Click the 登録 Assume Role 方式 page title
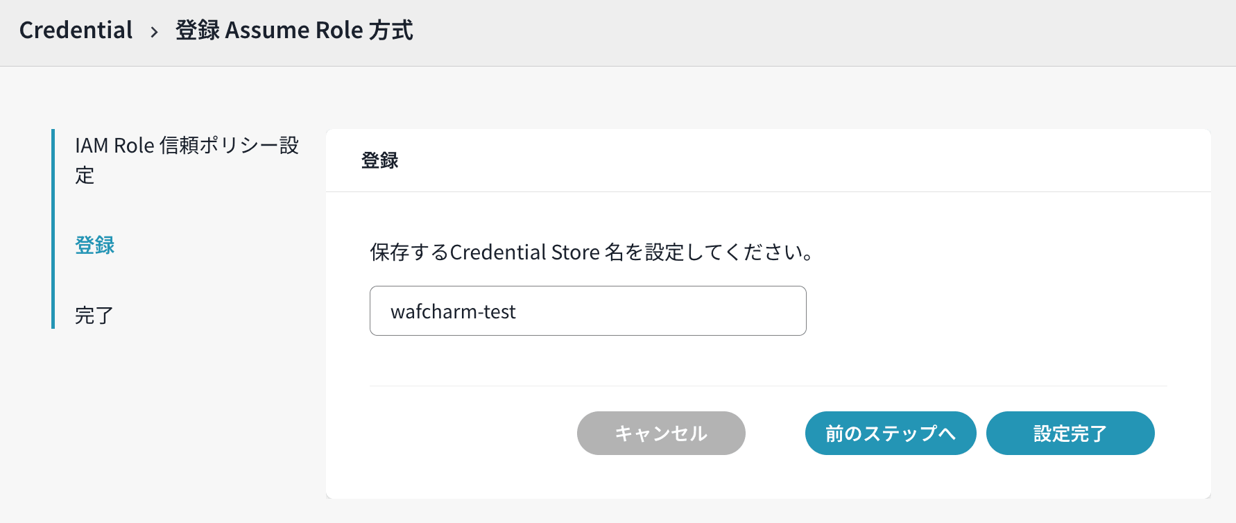This screenshot has width=1236, height=523. click(294, 31)
